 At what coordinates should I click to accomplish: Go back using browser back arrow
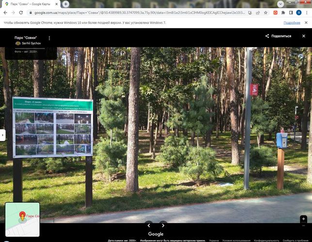pyautogui.click(x=5, y=13)
